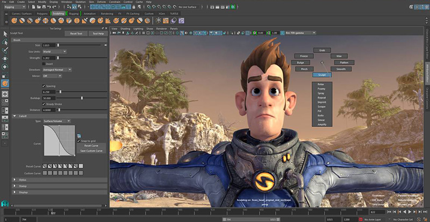Select the Move tool in toolbox
430x222 pixels.
click(x=5, y=58)
